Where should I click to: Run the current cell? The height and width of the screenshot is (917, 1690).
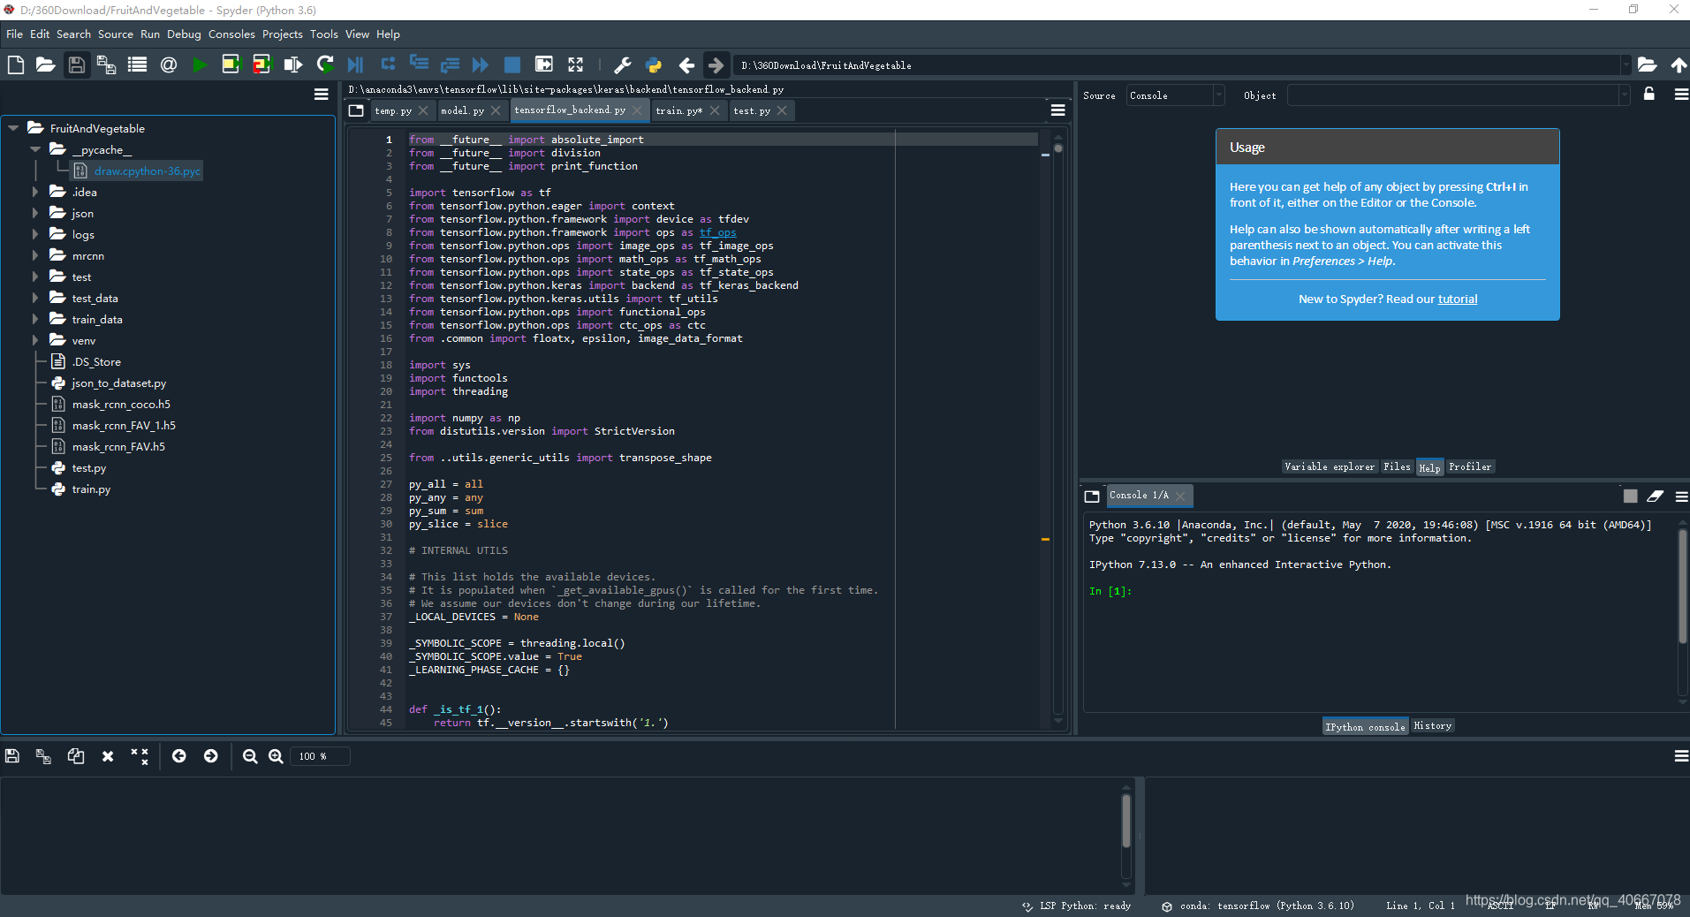231,64
